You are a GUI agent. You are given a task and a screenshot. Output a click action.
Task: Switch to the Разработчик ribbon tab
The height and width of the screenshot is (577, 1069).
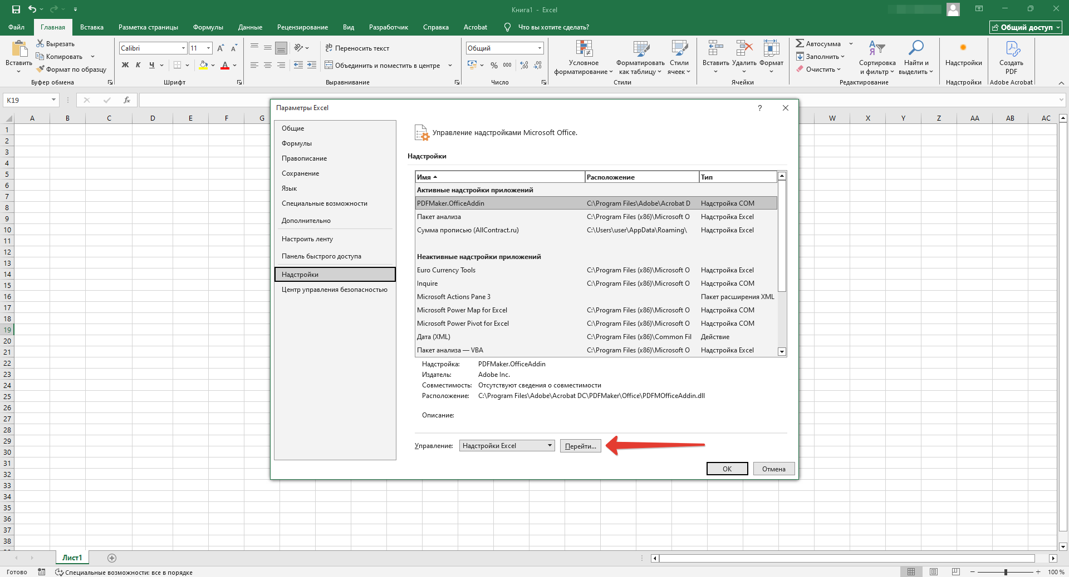point(389,27)
